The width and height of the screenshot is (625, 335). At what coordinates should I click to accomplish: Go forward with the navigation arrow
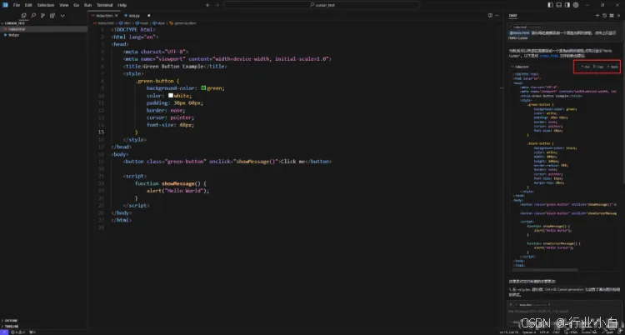pos(217,5)
